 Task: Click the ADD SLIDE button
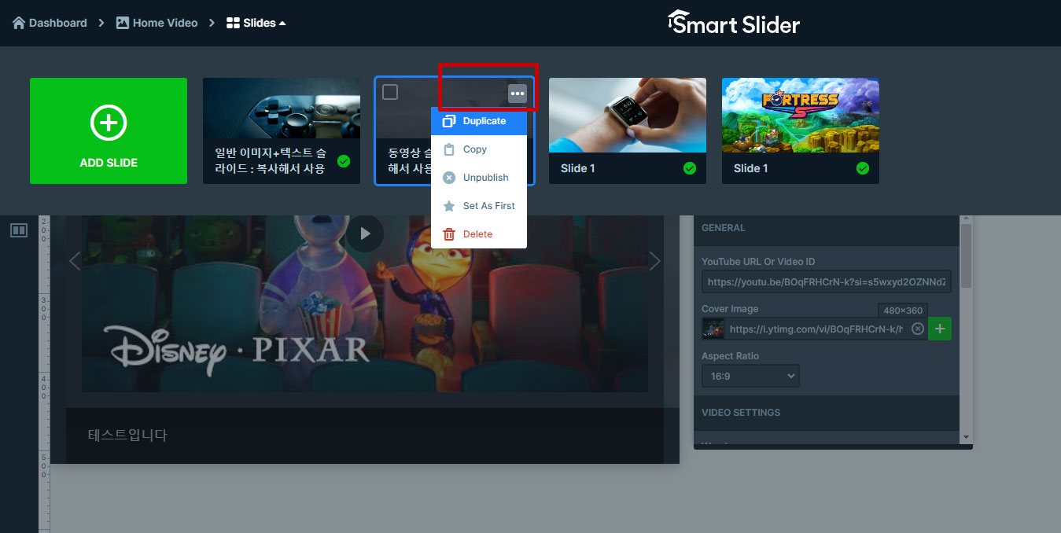[x=109, y=130]
